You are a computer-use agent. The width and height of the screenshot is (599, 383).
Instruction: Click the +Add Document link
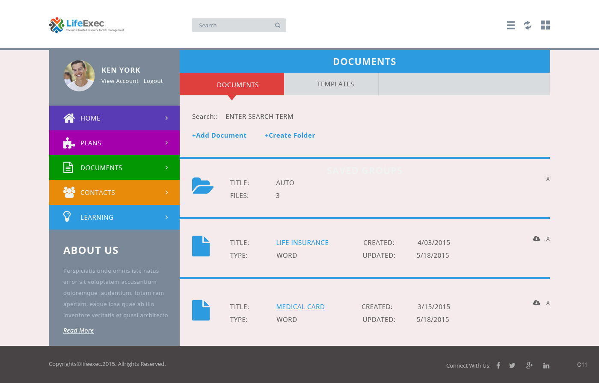[219, 136]
